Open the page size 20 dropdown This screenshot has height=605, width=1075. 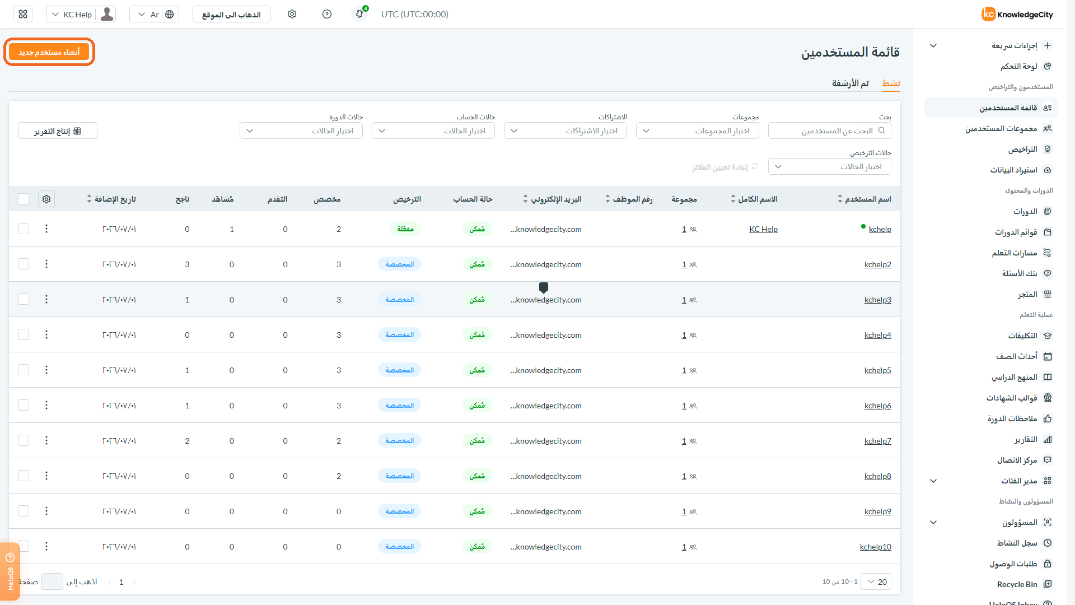pos(876,582)
